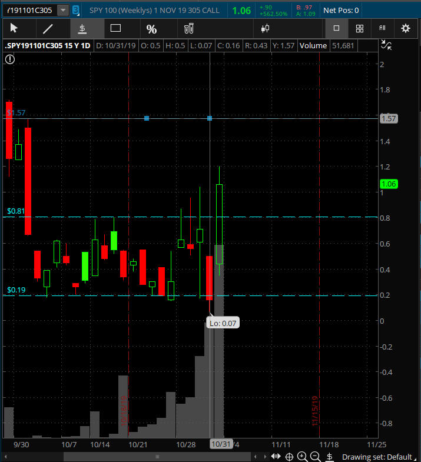Click the 10/31 date bubble on time axis
Viewport: 421px width, 462px height.
tap(221, 444)
